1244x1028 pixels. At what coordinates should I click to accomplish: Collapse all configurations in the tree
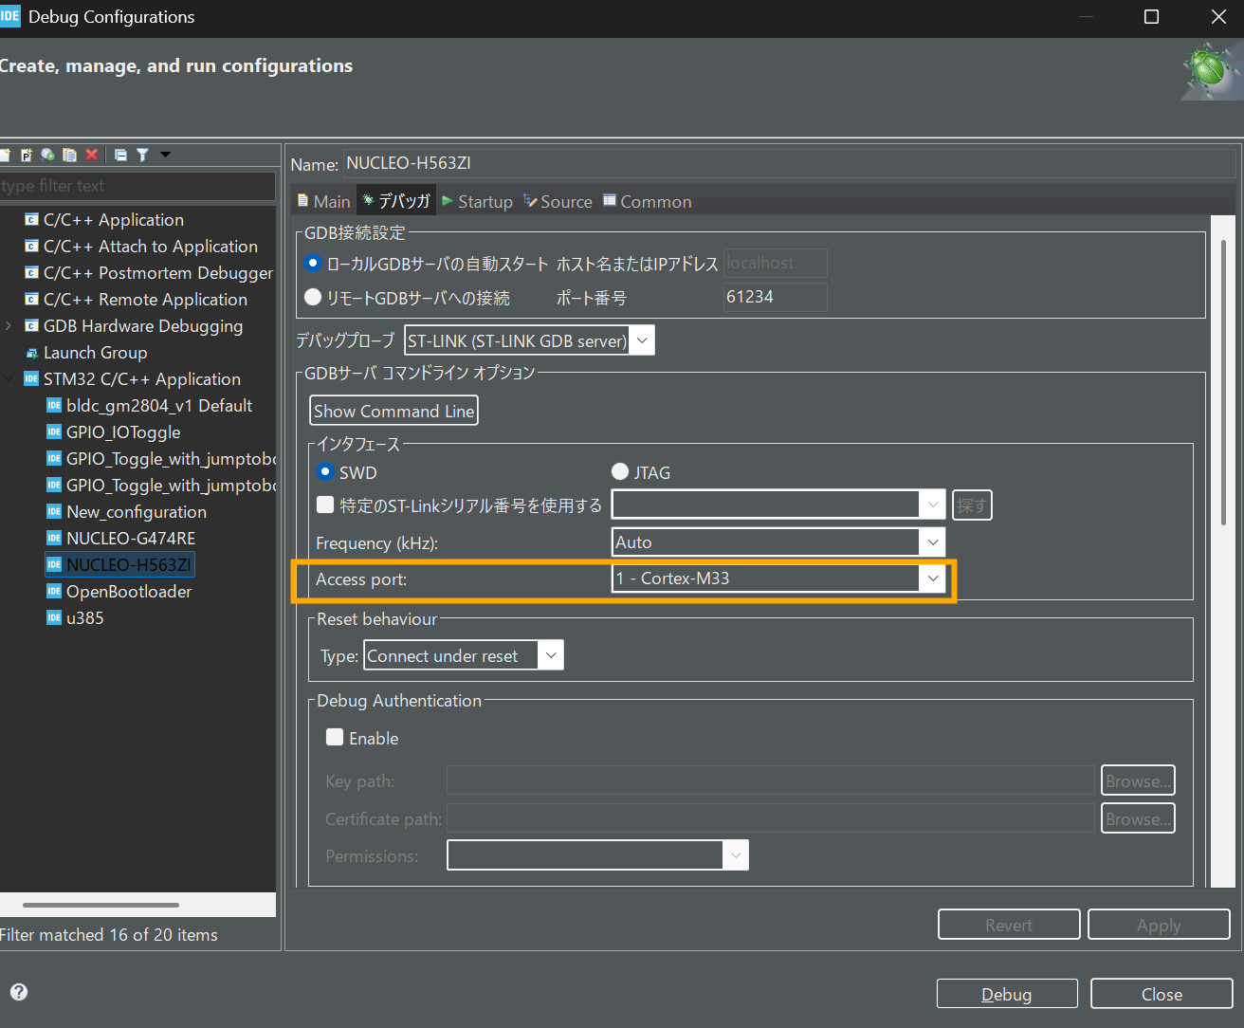point(120,155)
